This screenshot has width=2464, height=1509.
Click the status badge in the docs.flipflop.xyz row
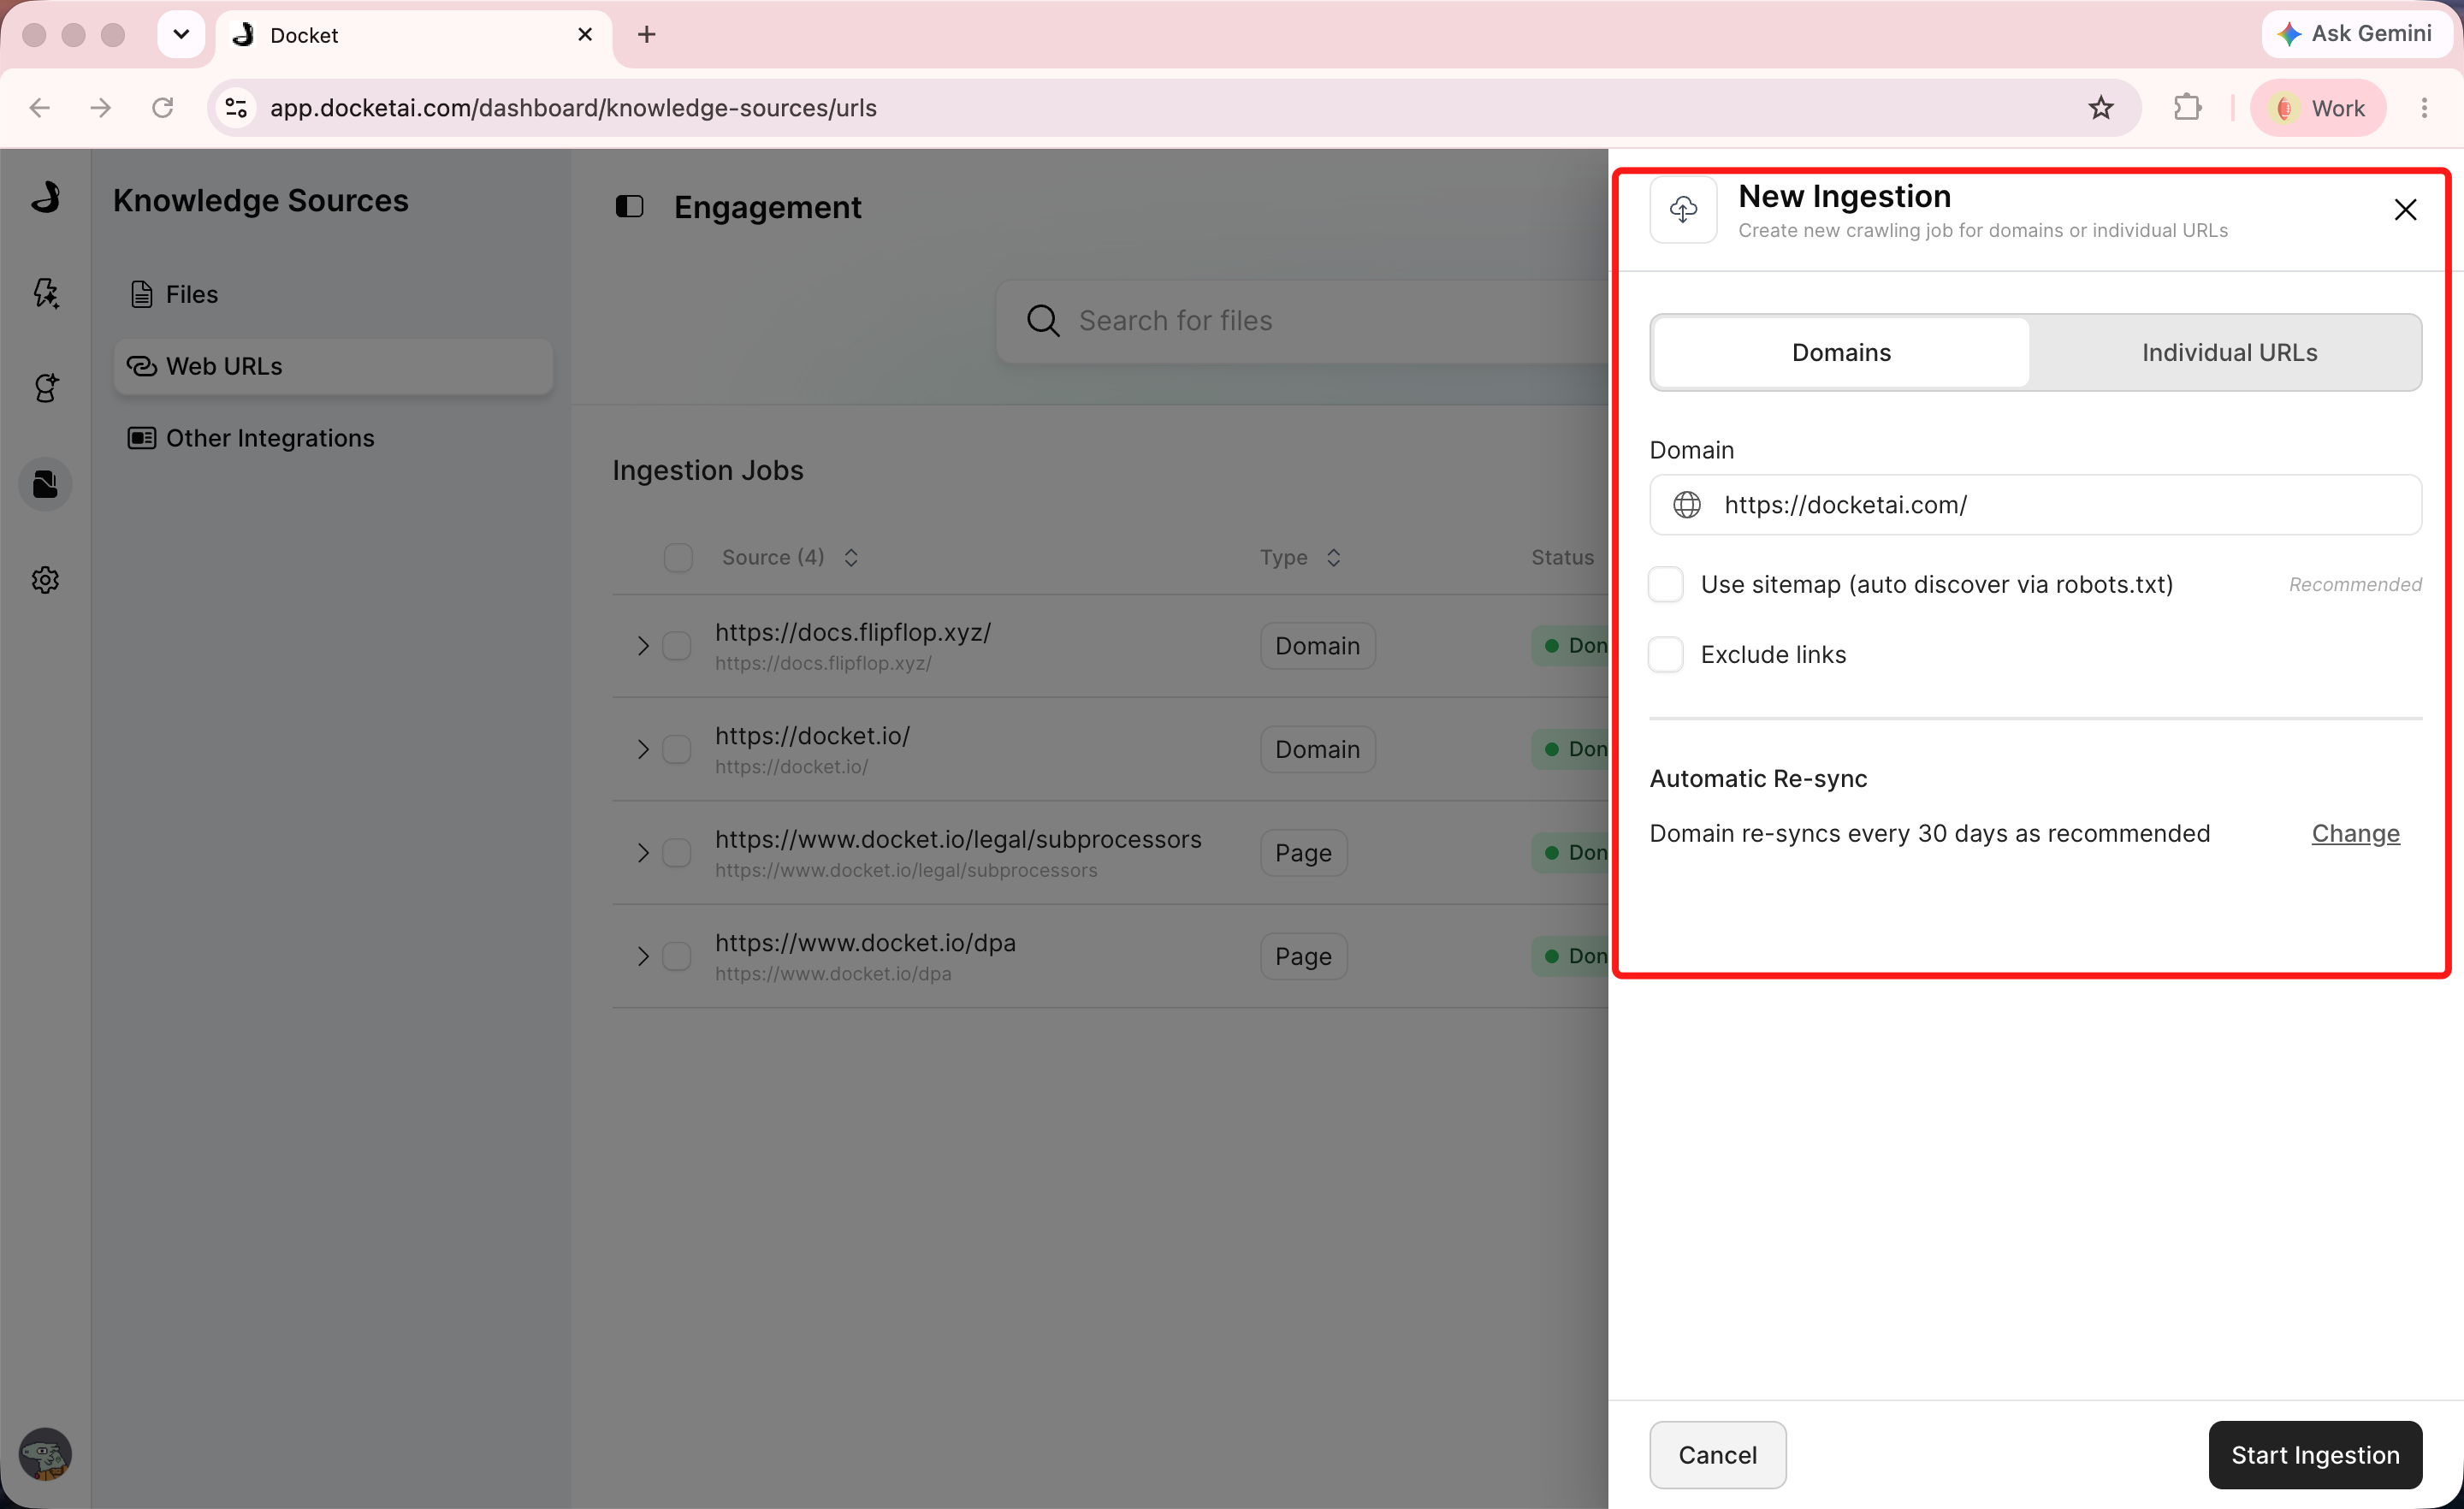1570,646
